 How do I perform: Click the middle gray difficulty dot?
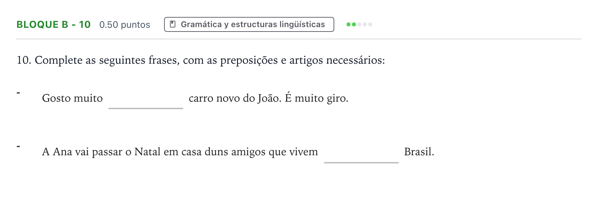coord(365,24)
